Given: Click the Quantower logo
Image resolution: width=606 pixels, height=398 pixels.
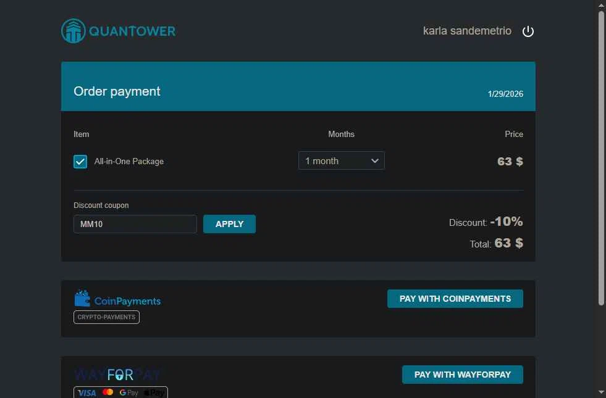Looking at the screenshot, I should pyautogui.click(x=118, y=31).
